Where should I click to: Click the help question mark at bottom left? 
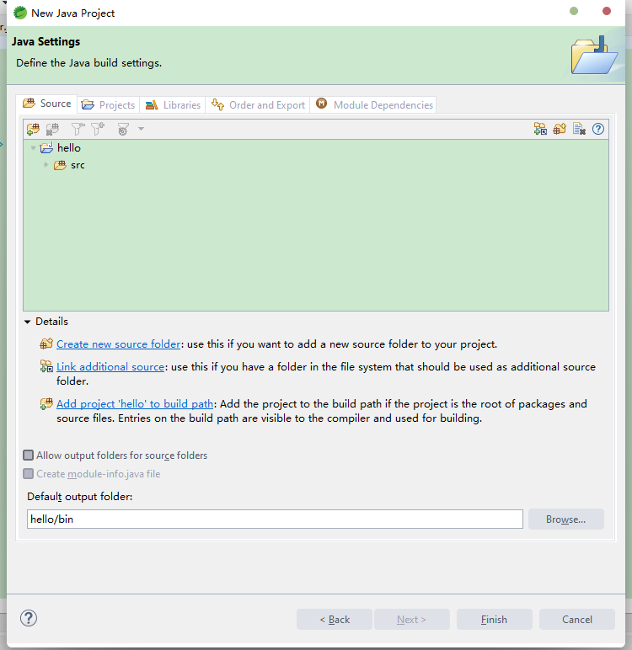pos(29,618)
